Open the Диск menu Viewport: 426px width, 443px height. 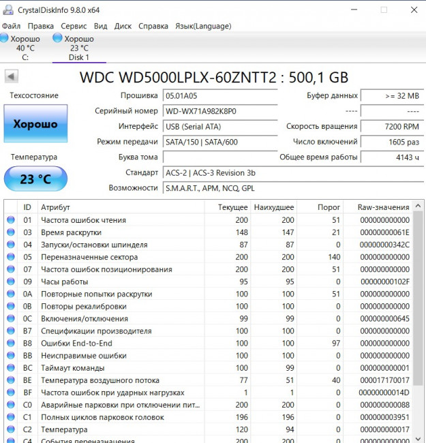click(123, 27)
